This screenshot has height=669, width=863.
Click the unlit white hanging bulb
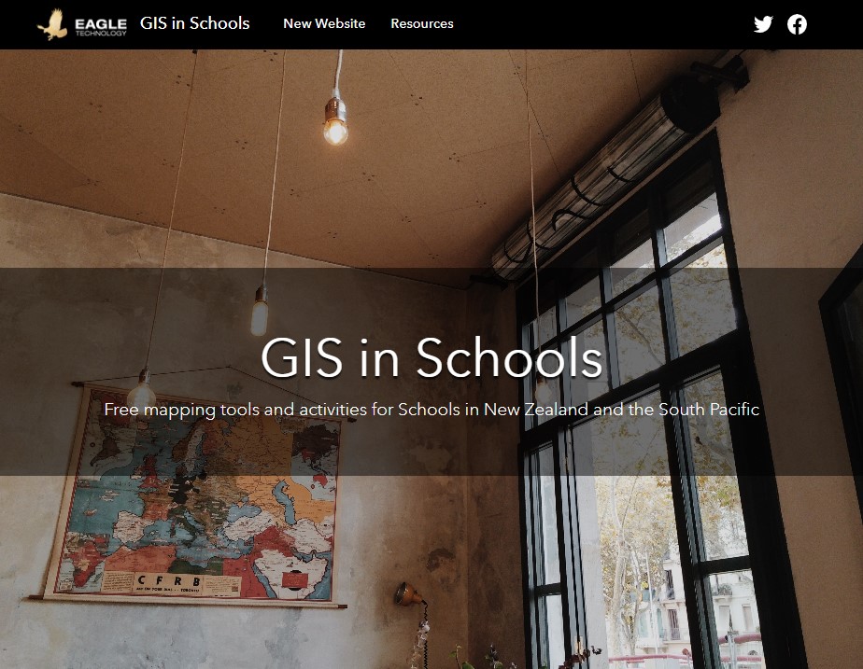260,312
